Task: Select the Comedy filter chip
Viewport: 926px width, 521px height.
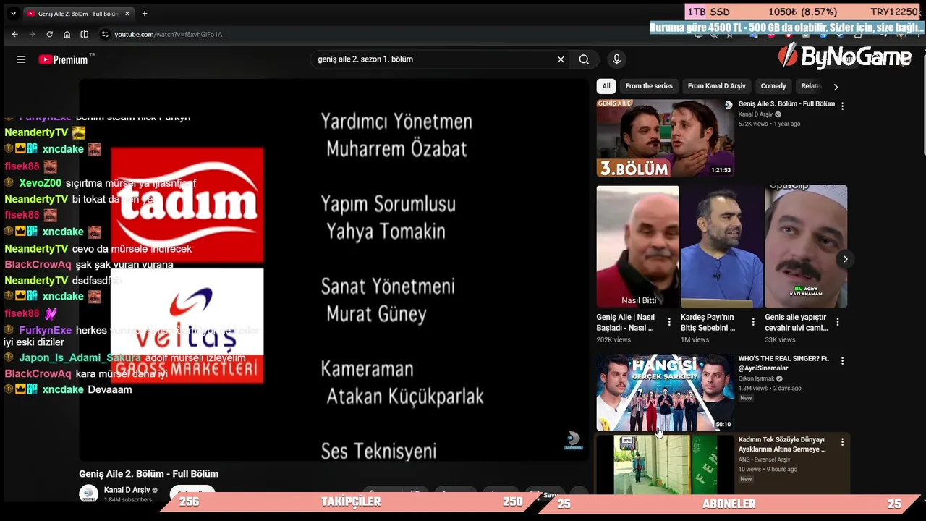Action: tap(773, 86)
